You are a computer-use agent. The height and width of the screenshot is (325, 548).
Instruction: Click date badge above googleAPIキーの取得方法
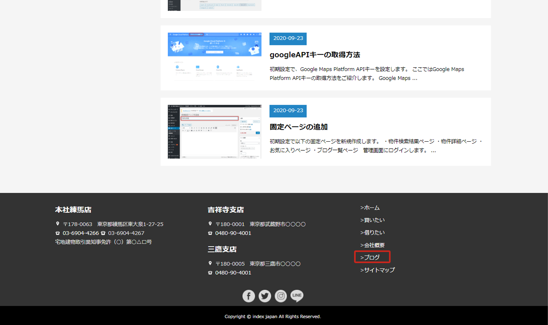tap(288, 38)
